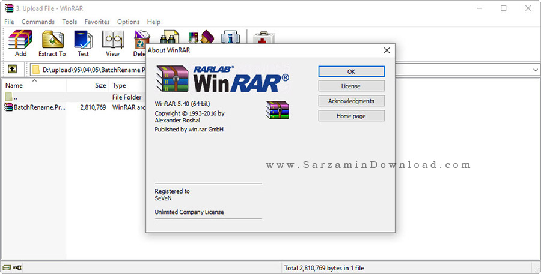Screen dimensions: 541x274
Task: Open the Tools menu
Action: [x=69, y=22]
